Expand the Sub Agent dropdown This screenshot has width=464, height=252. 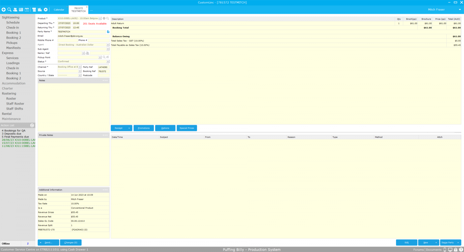108,49
